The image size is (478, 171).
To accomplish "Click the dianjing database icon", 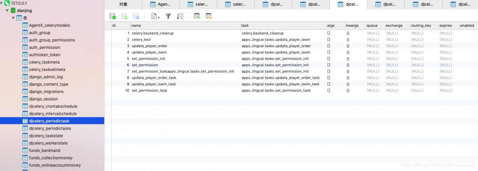I will coord(13,10).
